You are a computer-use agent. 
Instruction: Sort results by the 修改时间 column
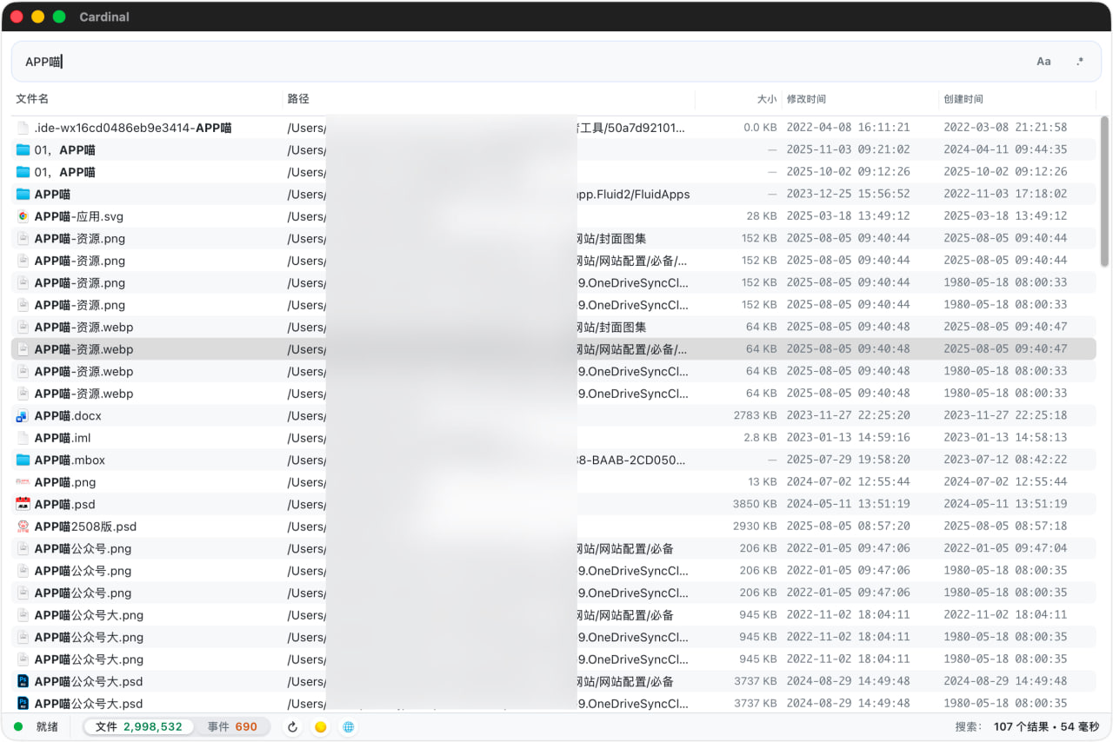coord(807,99)
